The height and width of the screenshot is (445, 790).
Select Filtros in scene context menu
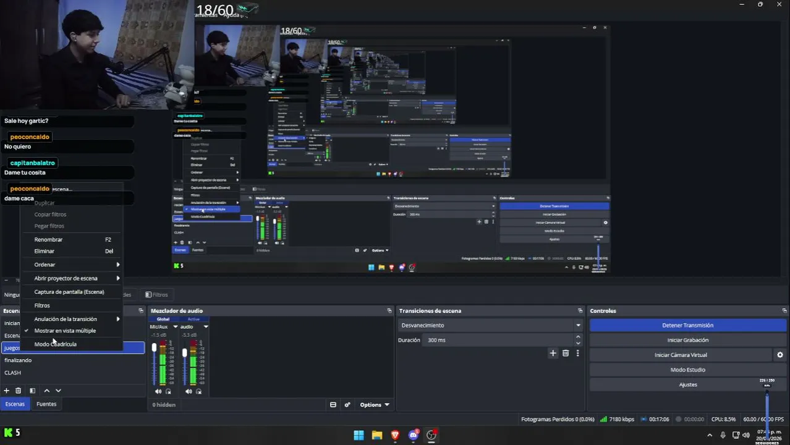pyautogui.click(x=71, y=305)
